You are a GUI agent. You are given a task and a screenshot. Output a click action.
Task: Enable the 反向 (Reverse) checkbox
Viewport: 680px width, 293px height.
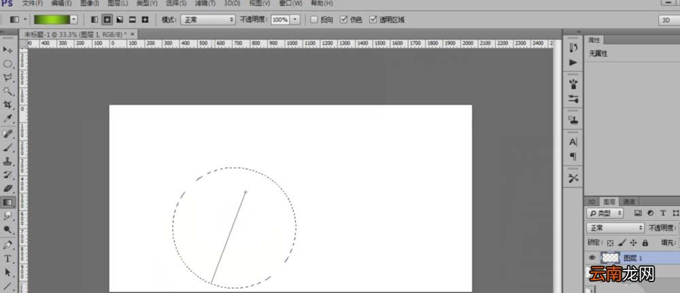[314, 20]
